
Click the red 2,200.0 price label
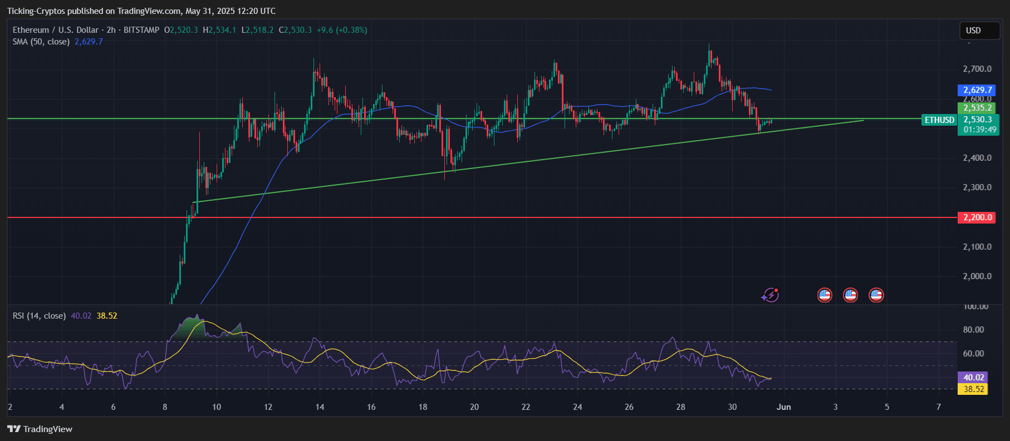pyautogui.click(x=978, y=217)
